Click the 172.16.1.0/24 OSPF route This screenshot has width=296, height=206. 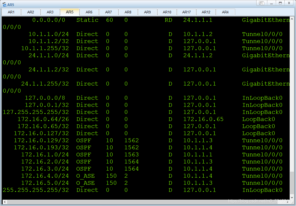[x=45, y=155]
